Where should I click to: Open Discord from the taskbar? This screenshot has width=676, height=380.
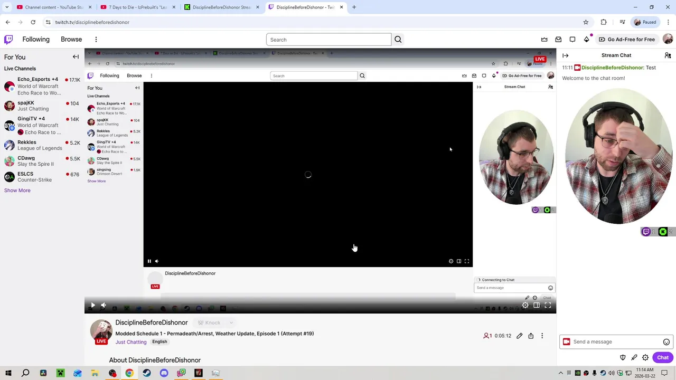click(164, 373)
